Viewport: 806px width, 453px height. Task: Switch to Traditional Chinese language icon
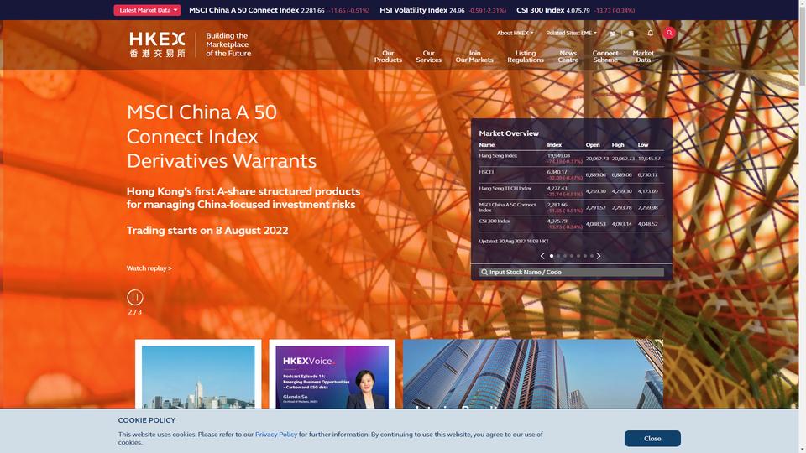point(612,33)
